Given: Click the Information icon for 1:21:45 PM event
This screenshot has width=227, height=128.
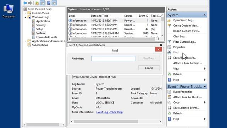Looking at the screenshot, I should (x=70, y=29).
